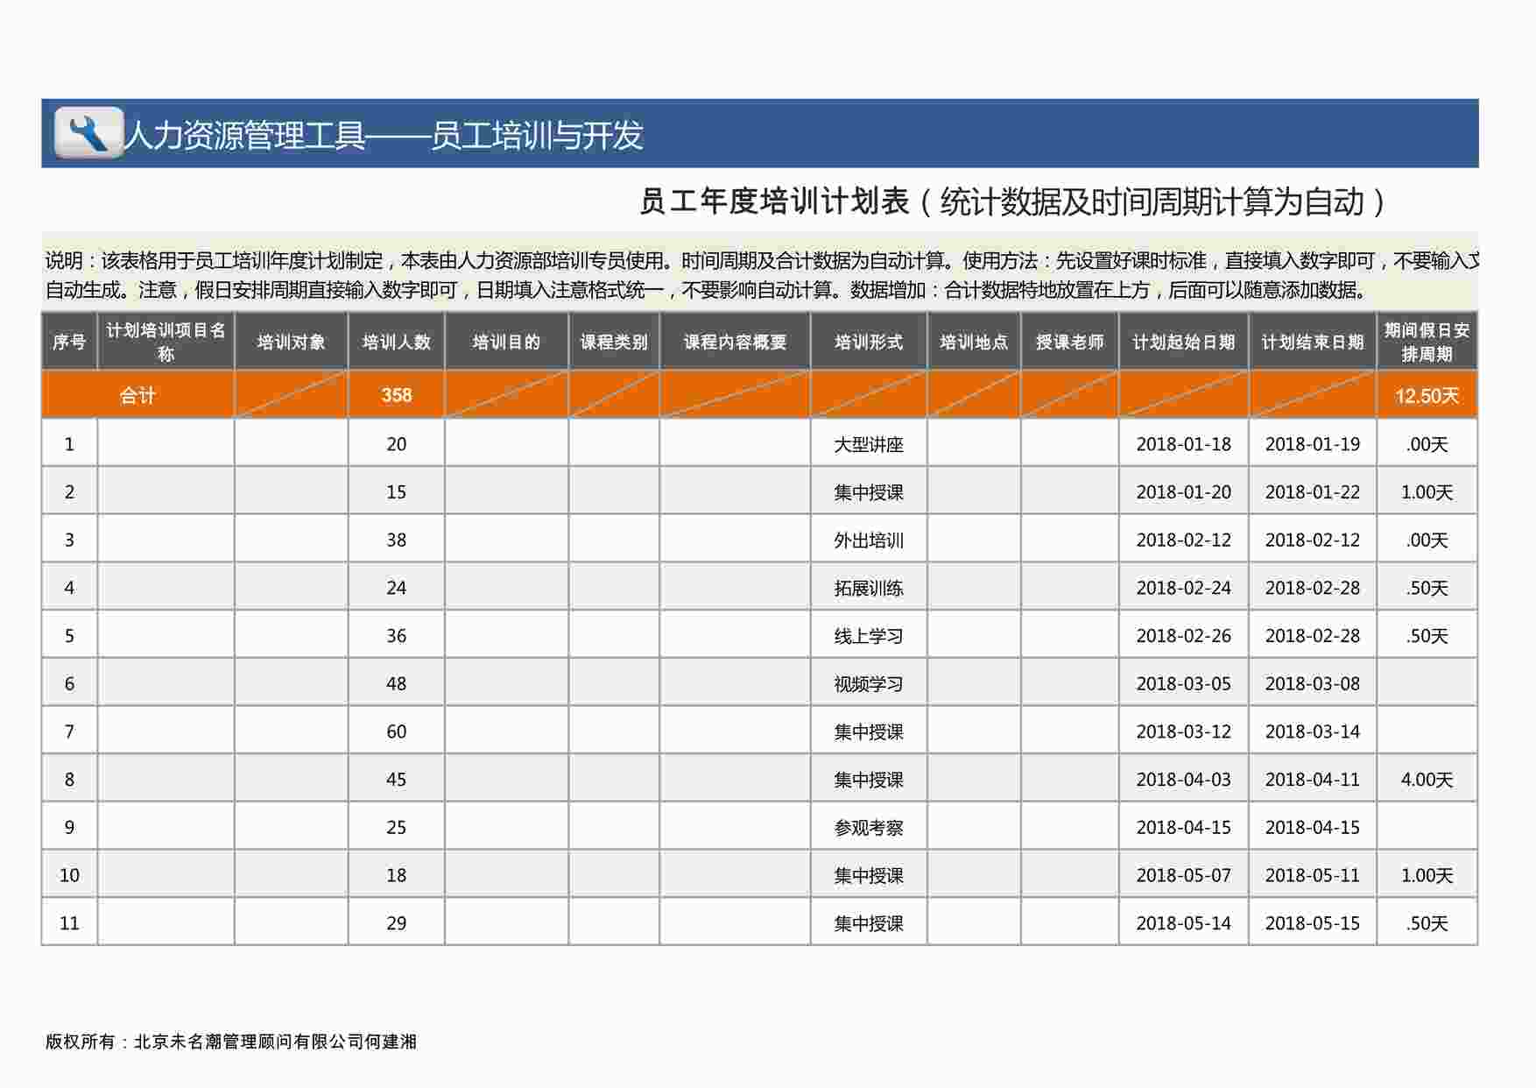
Task: Select headcount cell 20 in row 1
Action: pyautogui.click(x=396, y=443)
